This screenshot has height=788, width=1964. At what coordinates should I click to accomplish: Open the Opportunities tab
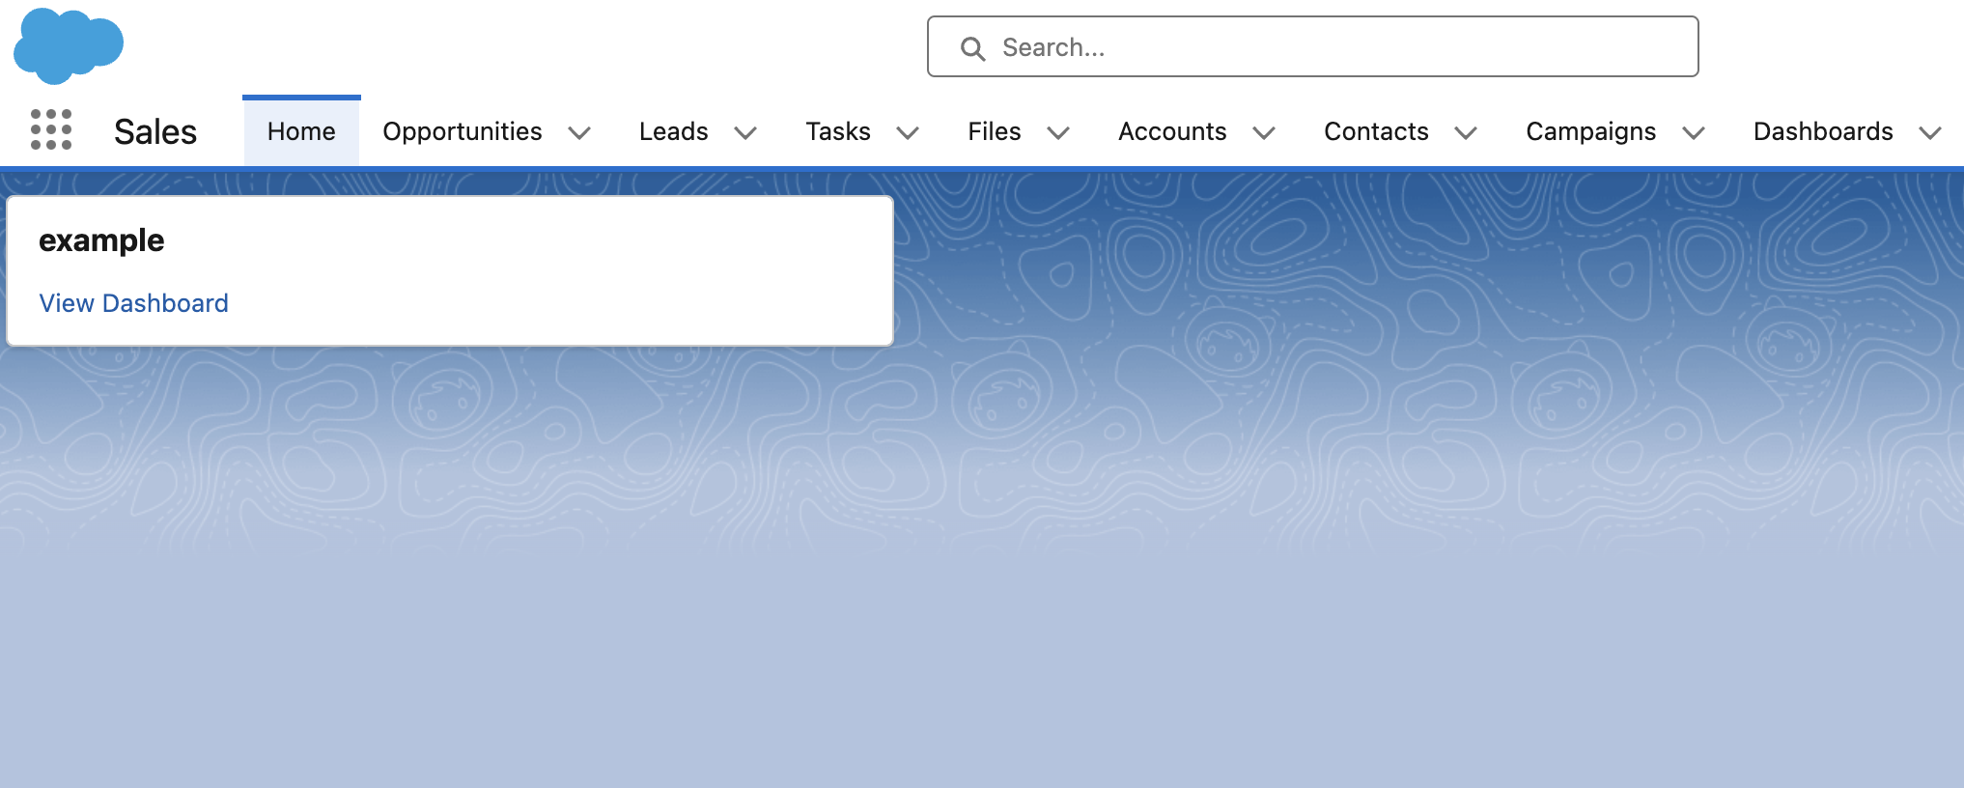[462, 131]
